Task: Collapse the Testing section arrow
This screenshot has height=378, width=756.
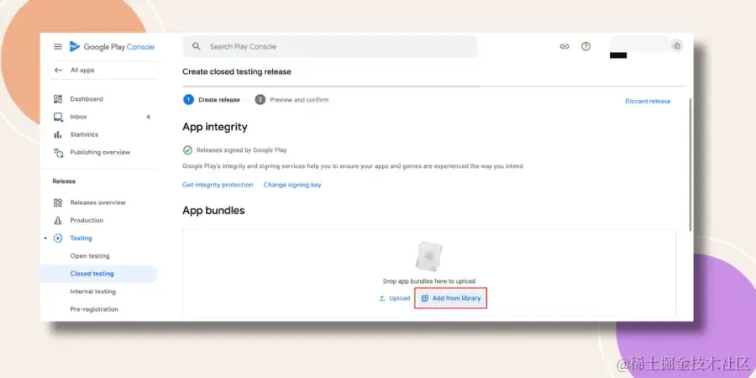Action: tap(45, 239)
